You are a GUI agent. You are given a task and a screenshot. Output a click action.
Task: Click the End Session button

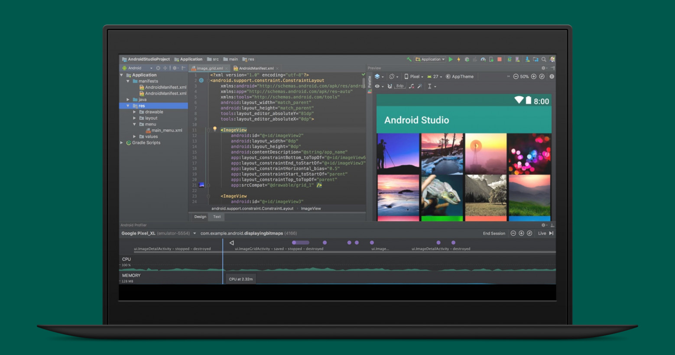click(494, 233)
